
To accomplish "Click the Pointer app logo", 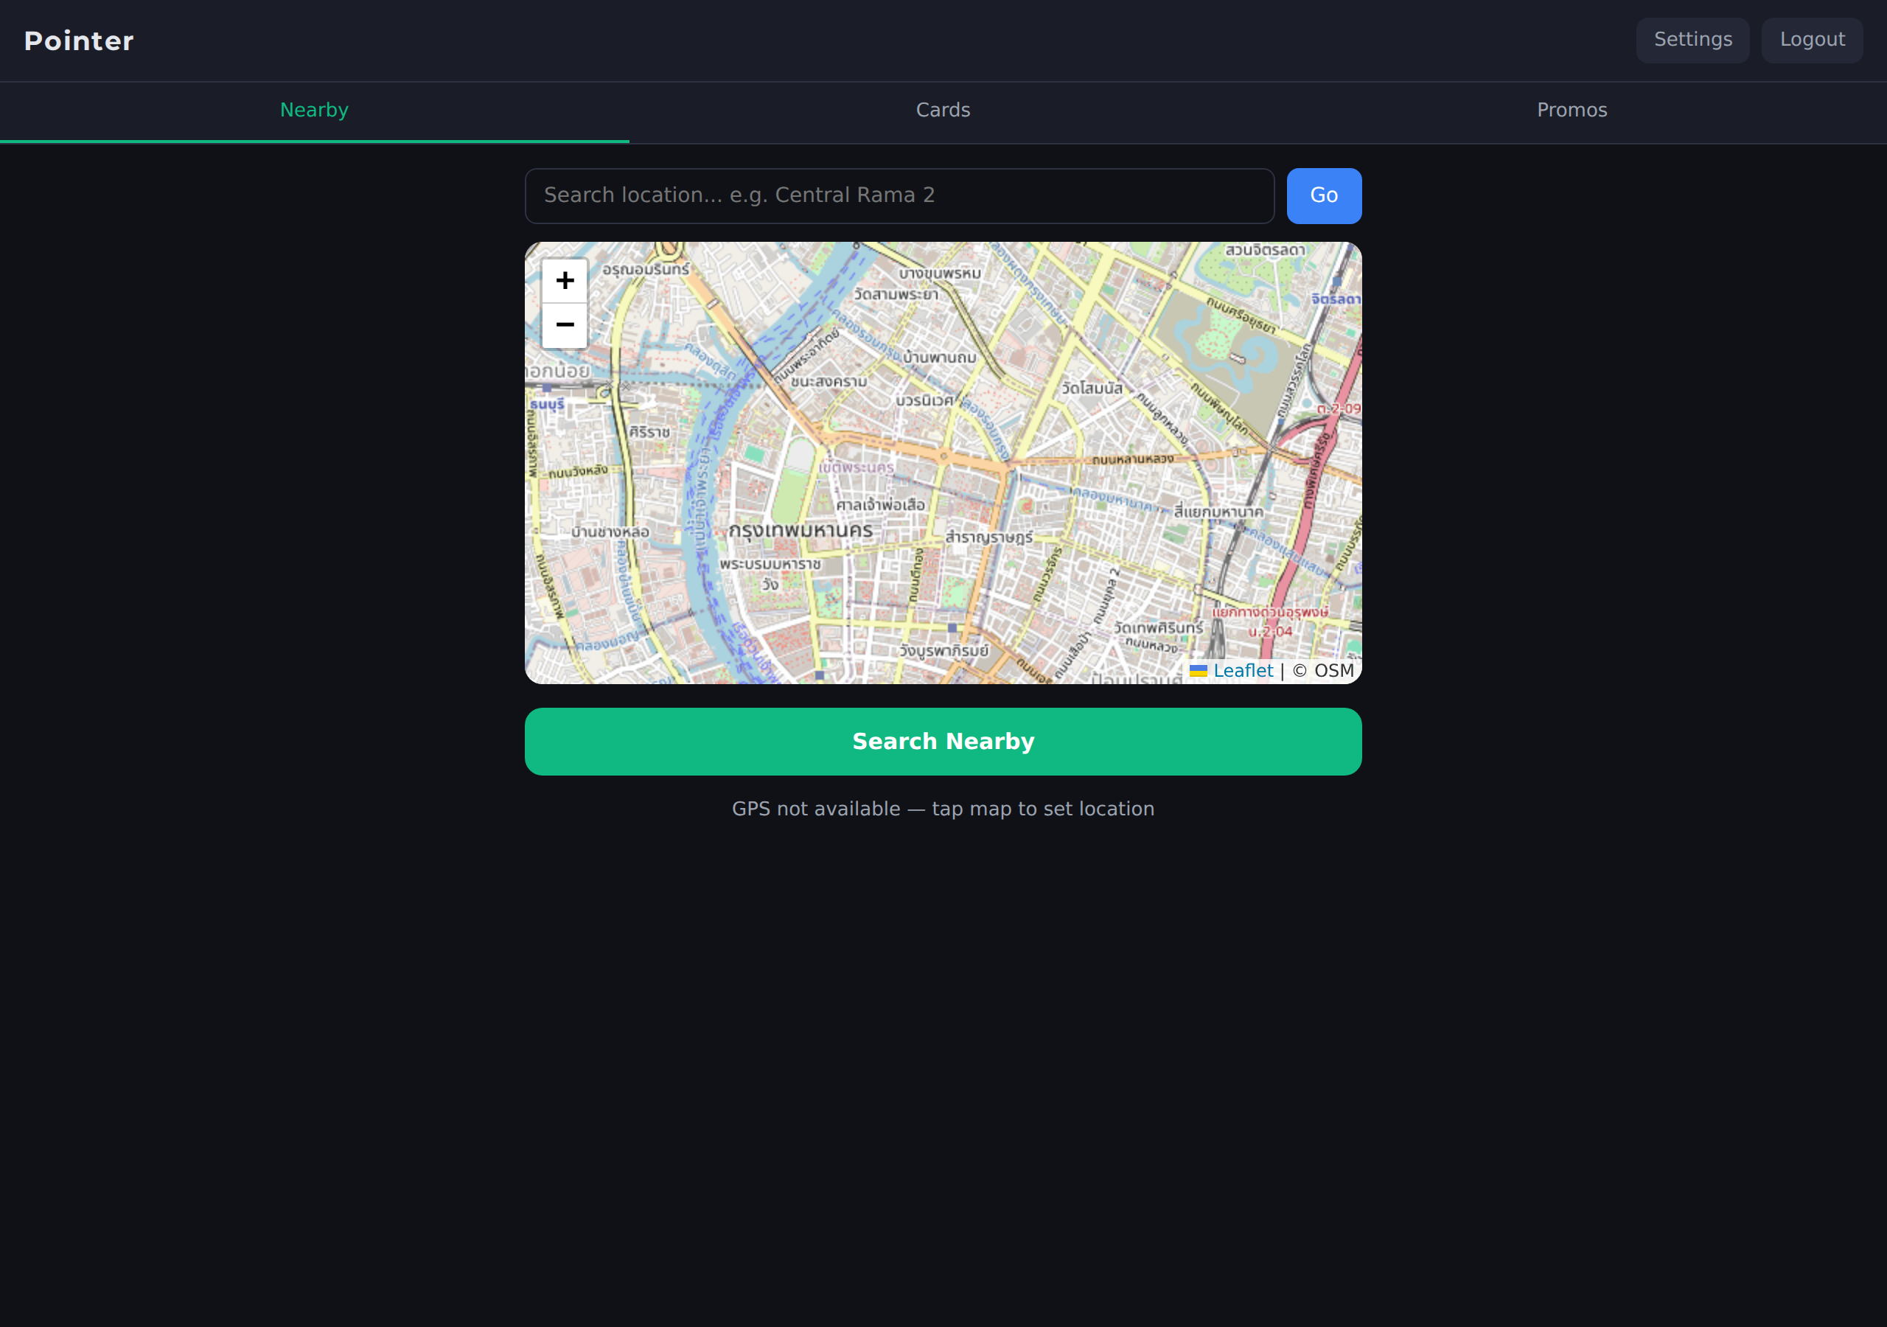I will [78, 41].
